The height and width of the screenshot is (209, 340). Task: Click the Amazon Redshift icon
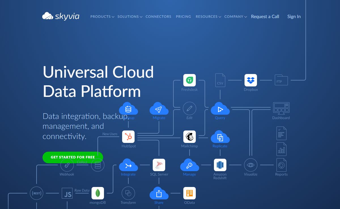click(220, 165)
